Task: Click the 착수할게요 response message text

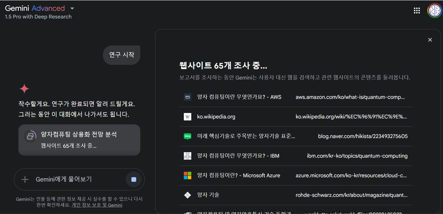Action: pos(77,109)
